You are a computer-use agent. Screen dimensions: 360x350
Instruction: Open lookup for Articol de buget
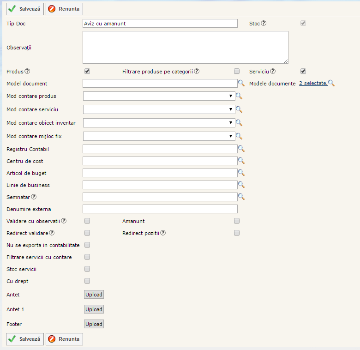[x=241, y=173]
